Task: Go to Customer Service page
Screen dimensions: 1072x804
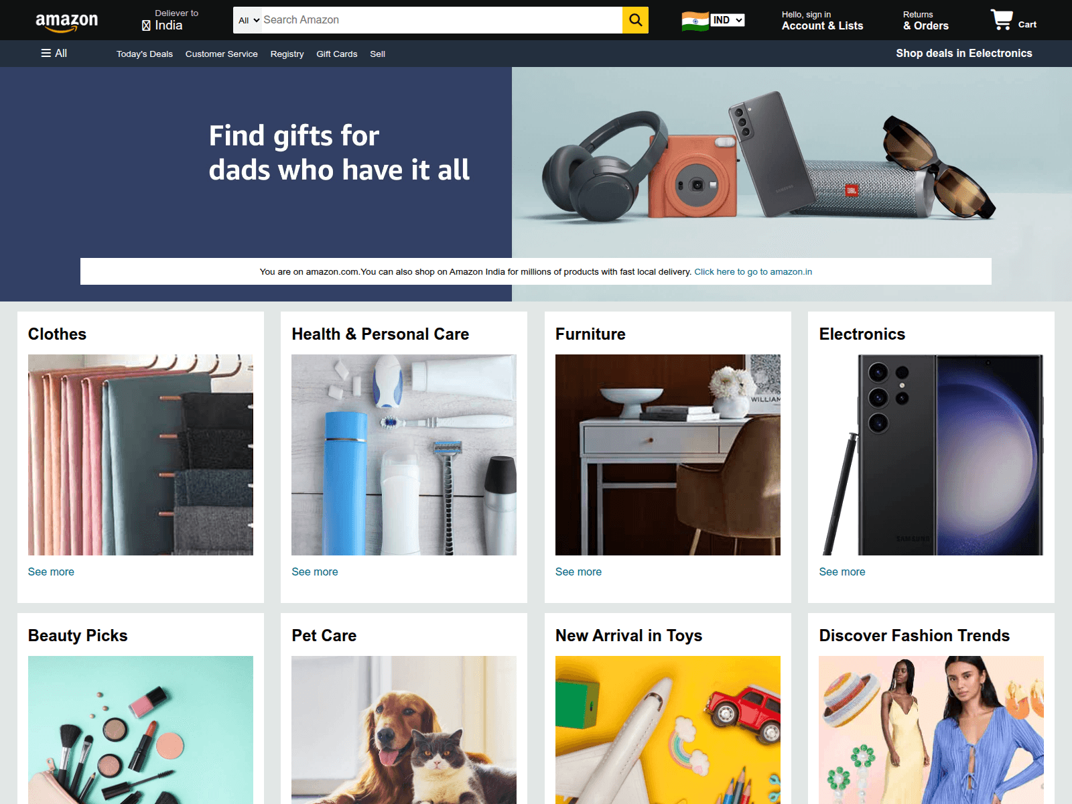Action: [x=222, y=54]
